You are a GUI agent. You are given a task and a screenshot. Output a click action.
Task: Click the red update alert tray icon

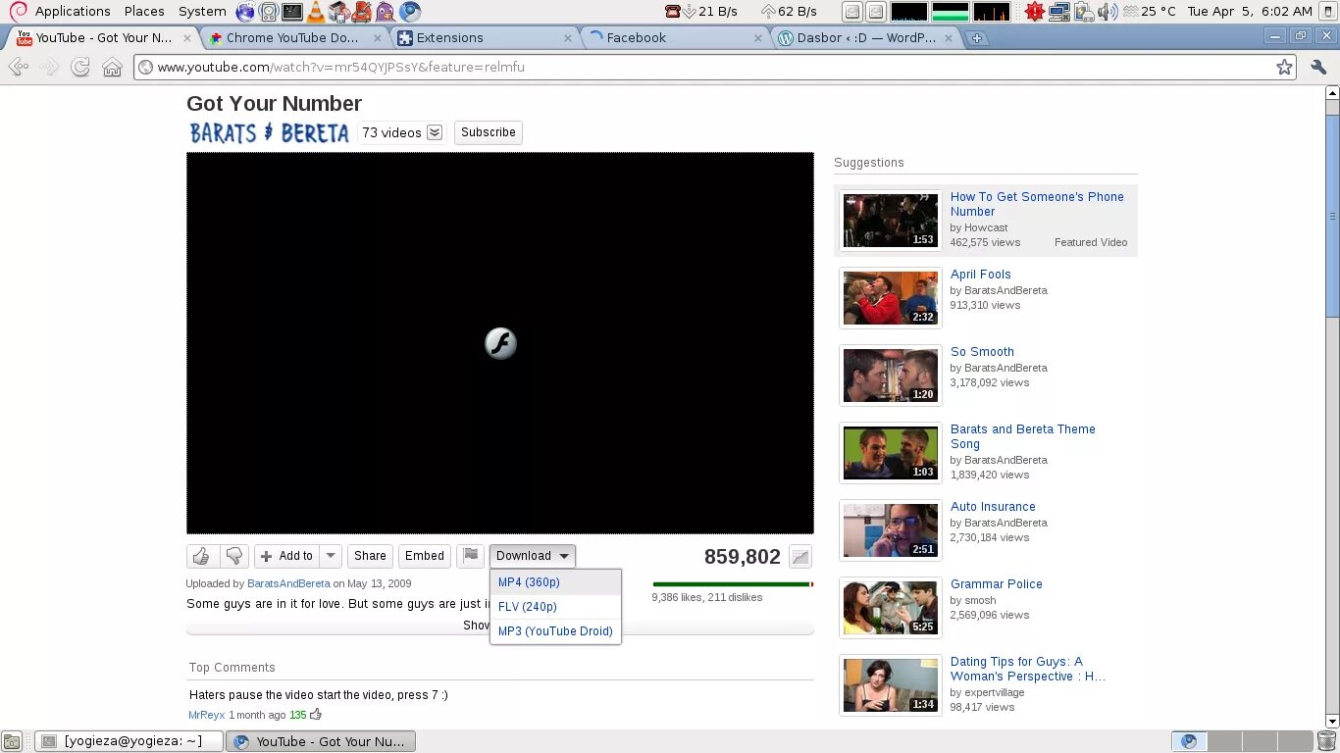tap(1034, 12)
